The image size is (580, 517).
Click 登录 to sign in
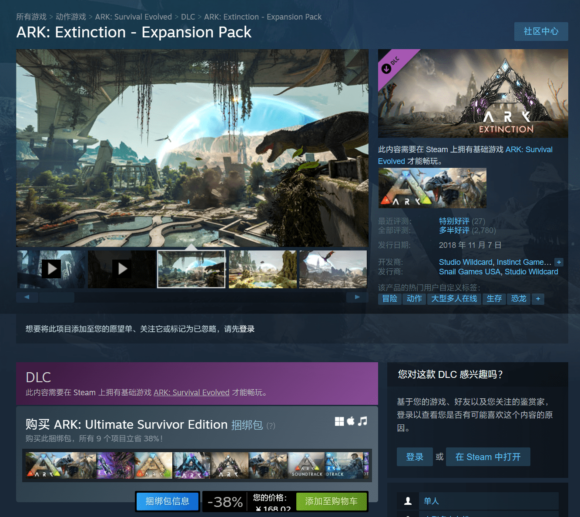pyautogui.click(x=414, y=457)
